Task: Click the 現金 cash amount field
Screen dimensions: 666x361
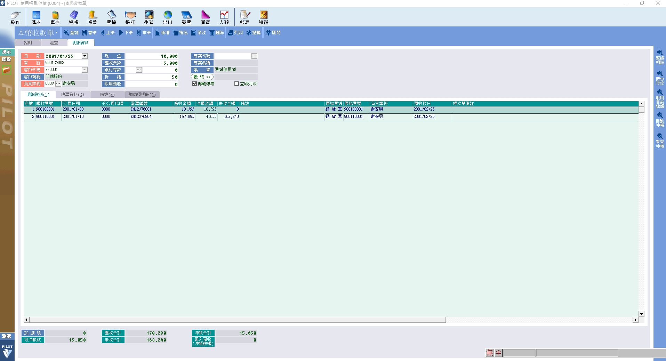Action: pos(152,56)
